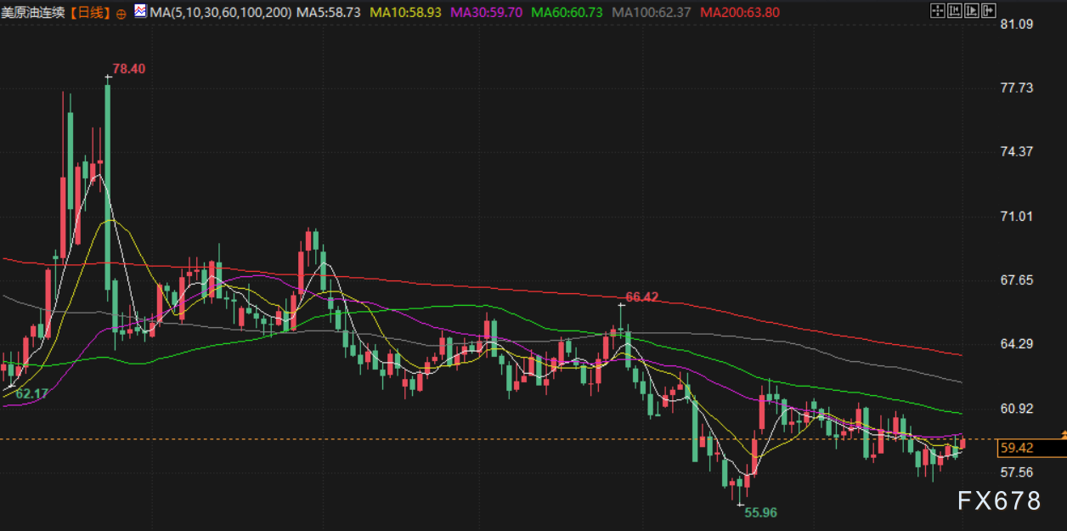Click the second top-right toolbar icon with bars

point(955,11)
